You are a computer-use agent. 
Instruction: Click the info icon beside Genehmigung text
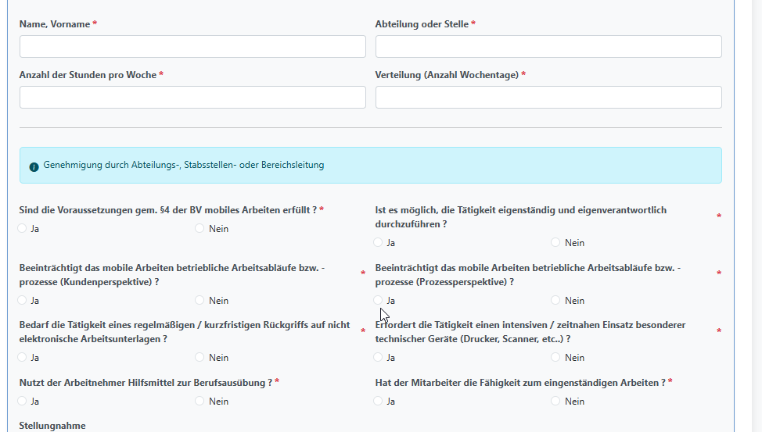click(34, 167)
